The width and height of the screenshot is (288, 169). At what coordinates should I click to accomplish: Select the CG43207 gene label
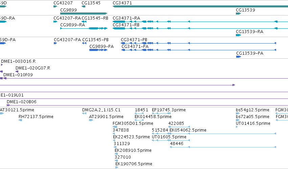(63, 3)
